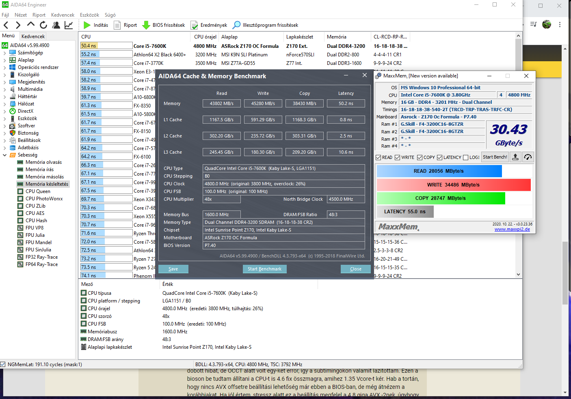Expand the Kiszolgáló tree node

[x=5, y=75]
